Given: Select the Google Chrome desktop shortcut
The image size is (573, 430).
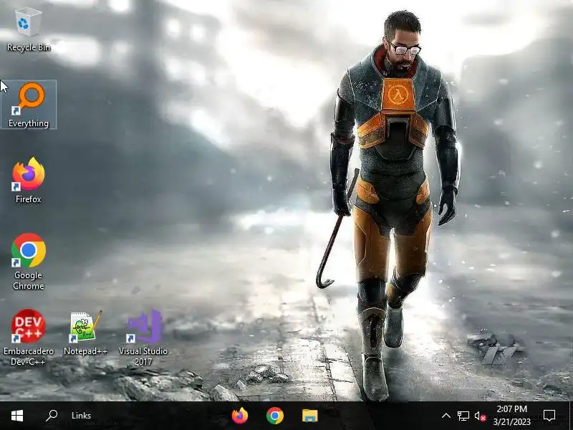Looking at the screenshot, I should tap(28, 262).
